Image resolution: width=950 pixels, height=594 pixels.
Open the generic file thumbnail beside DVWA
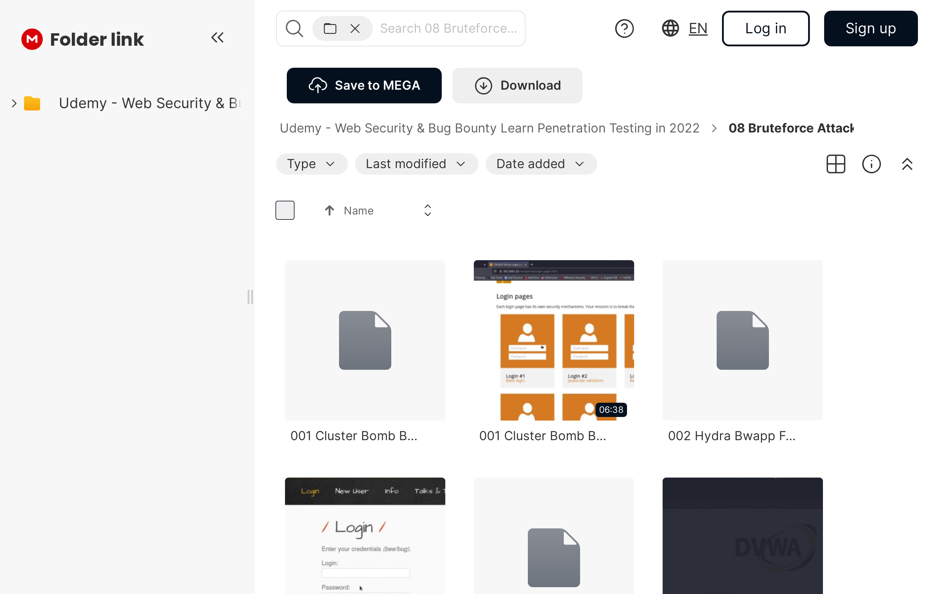(x=553, y=536)
